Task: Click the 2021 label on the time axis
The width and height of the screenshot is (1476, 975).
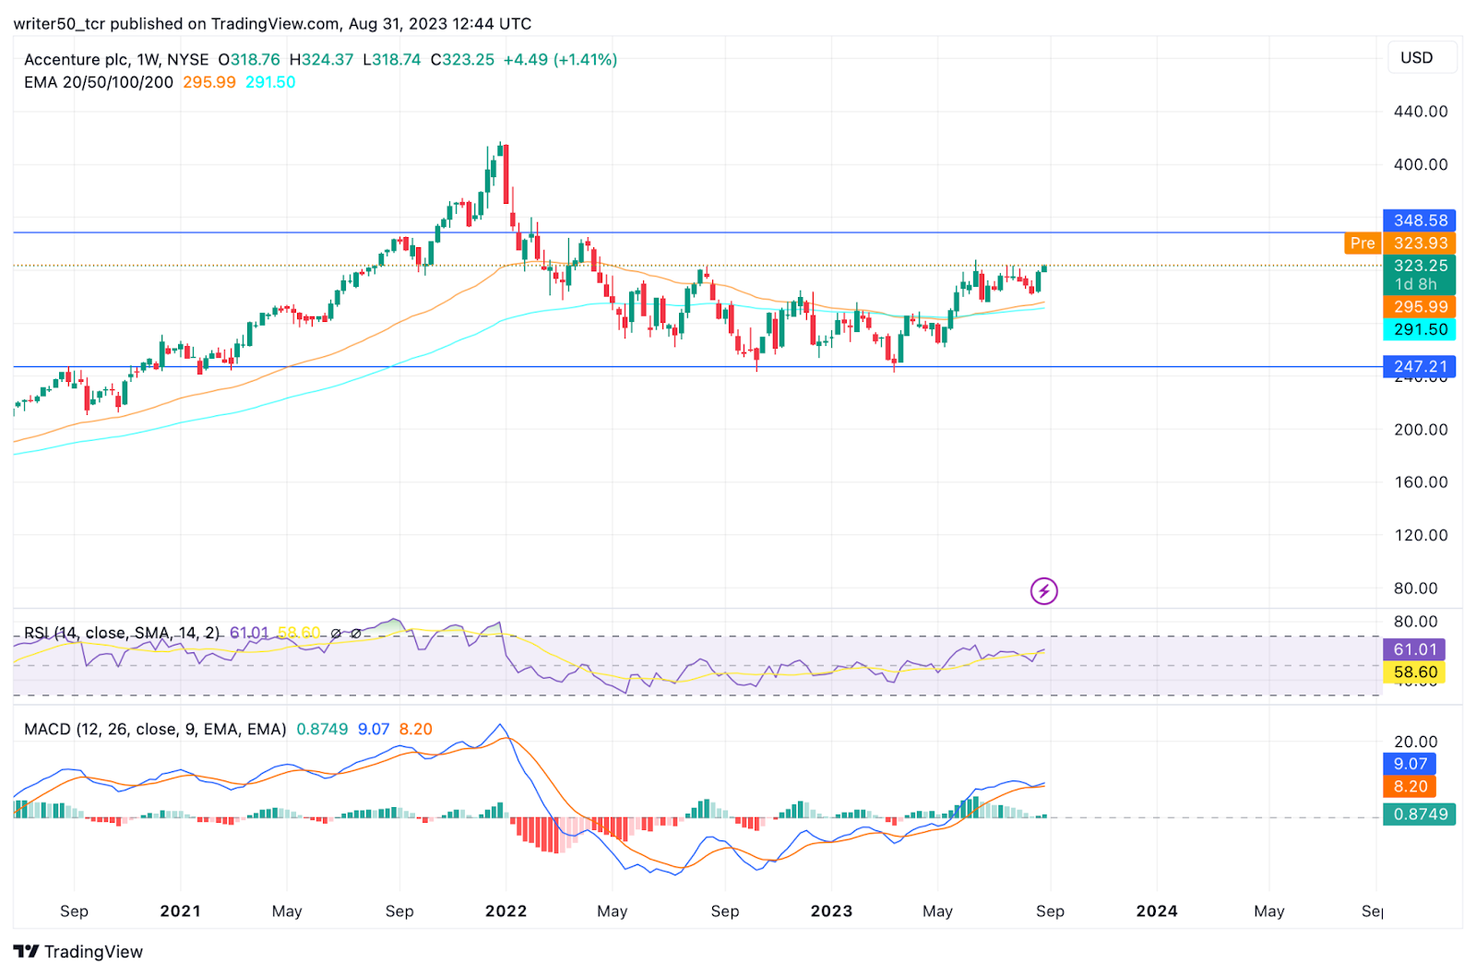Action: 180,911
